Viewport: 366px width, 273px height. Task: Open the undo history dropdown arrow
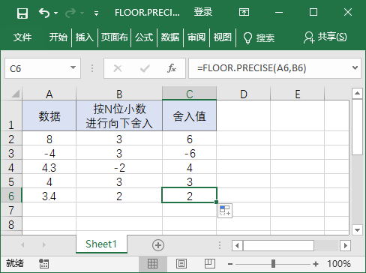point(56,13)
